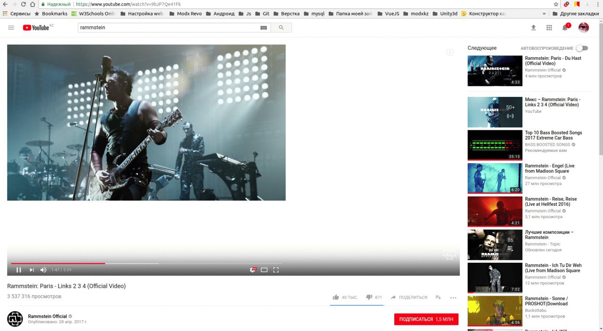The height and width of the screenshot is (331, 603).
Task: Dislike the video with thumbs down
Action: coord(369,297)
